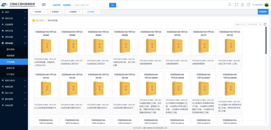Screen dimensions: 271x130
Task: Close the 收集整理 tab
Action: pyautogui.click(x=79, y=12)
